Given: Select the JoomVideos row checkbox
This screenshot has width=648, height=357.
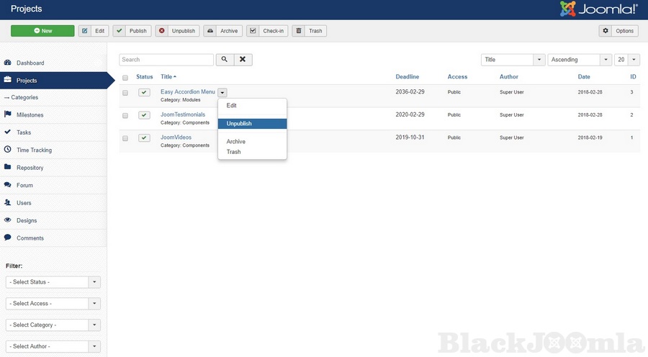Looking at the screenshot, I should coord(125,137).
